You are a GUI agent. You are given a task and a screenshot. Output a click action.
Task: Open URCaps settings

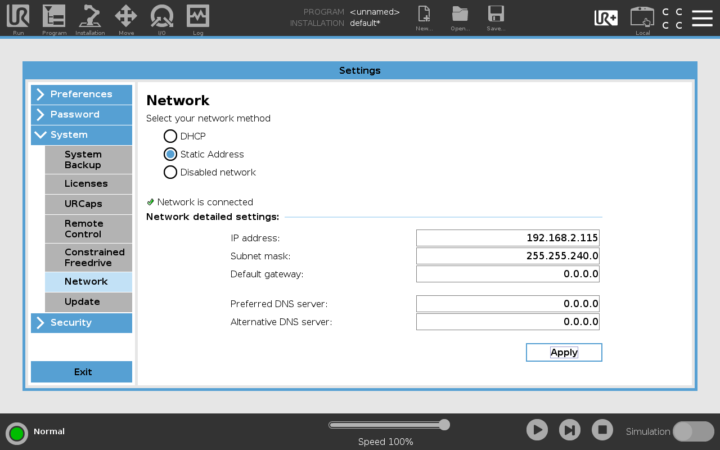(x=88, y=204)
